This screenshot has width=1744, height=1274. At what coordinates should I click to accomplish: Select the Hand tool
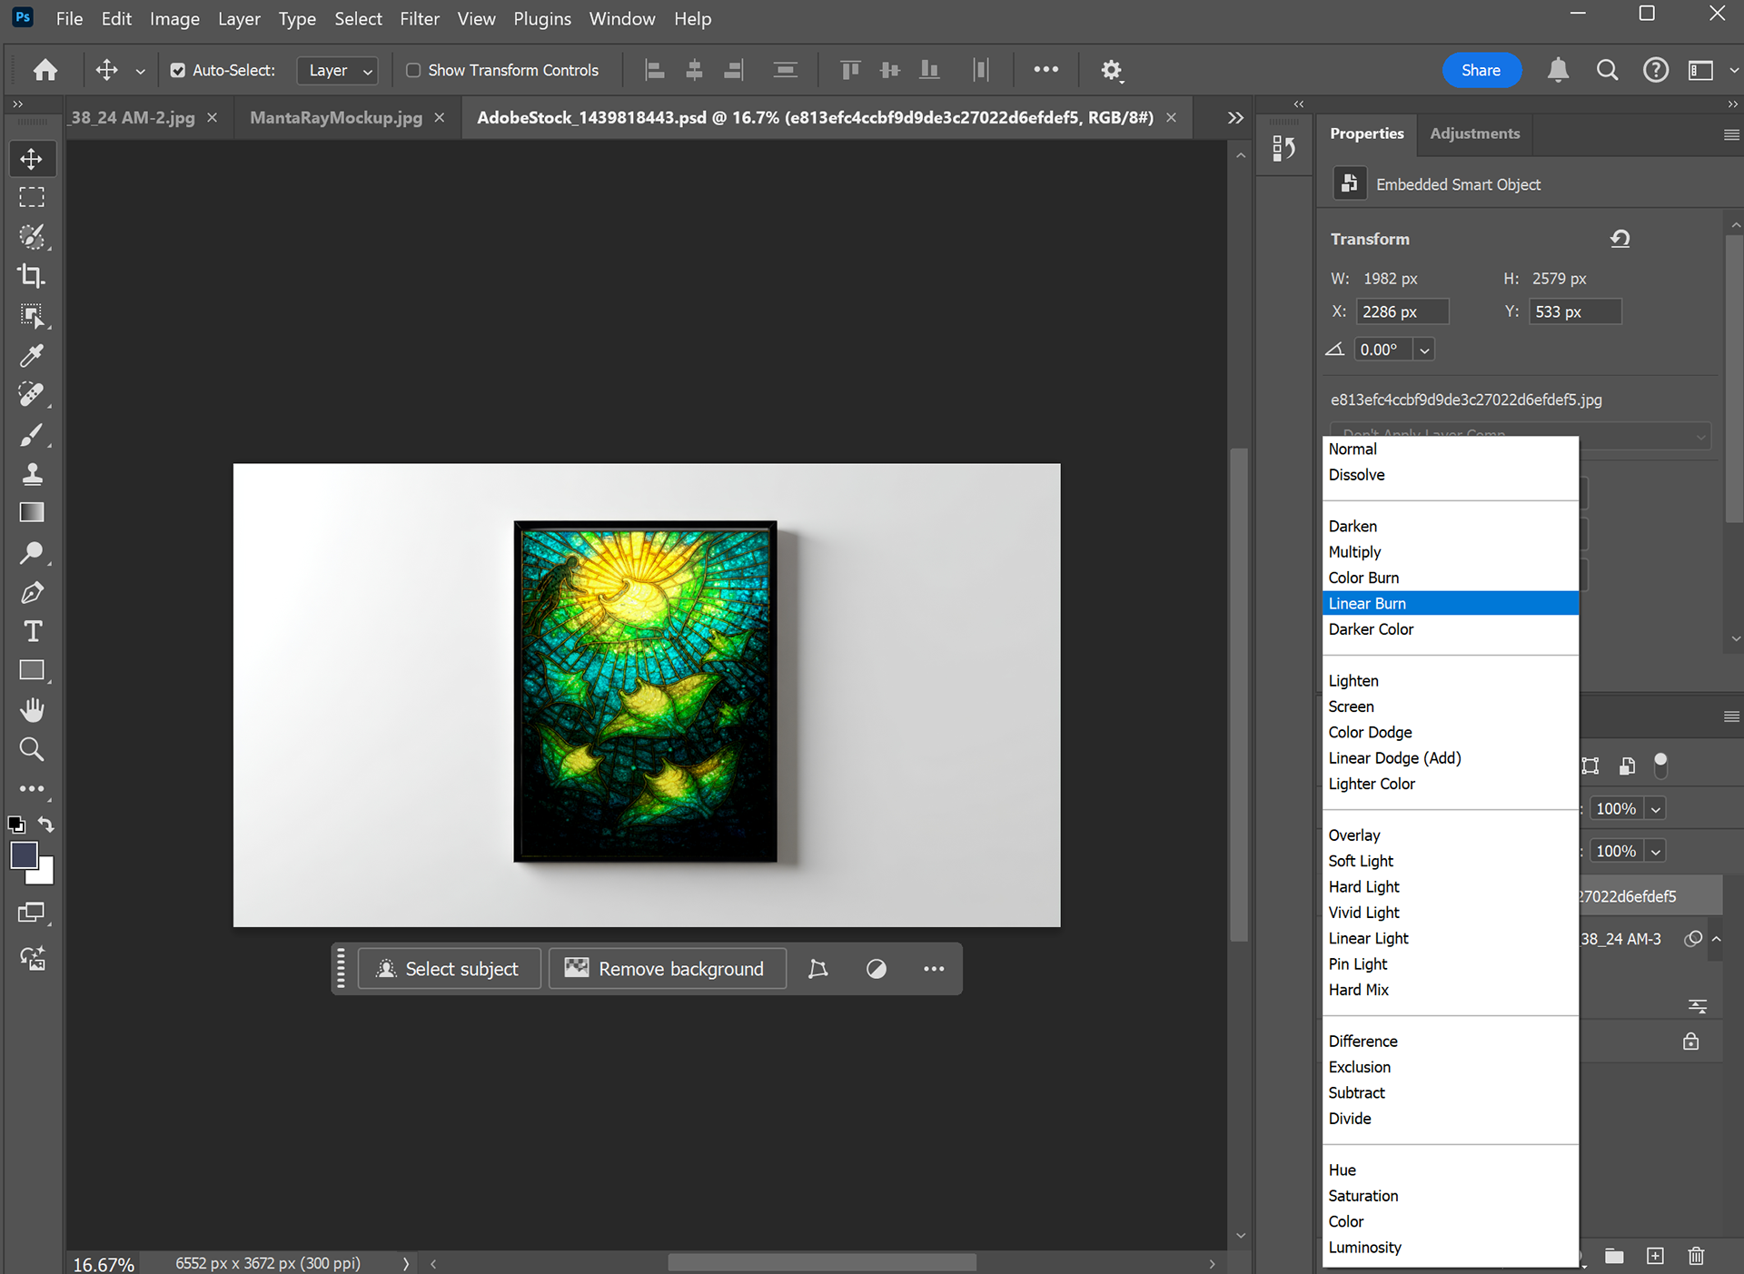(32, 709)
